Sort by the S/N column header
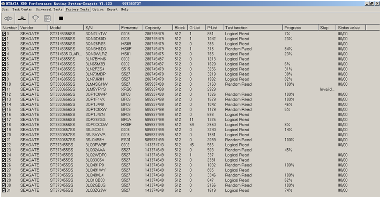Image resolution: width=381 pixels, height=198 pixels. pyautogui.click(x=101, y=28)
